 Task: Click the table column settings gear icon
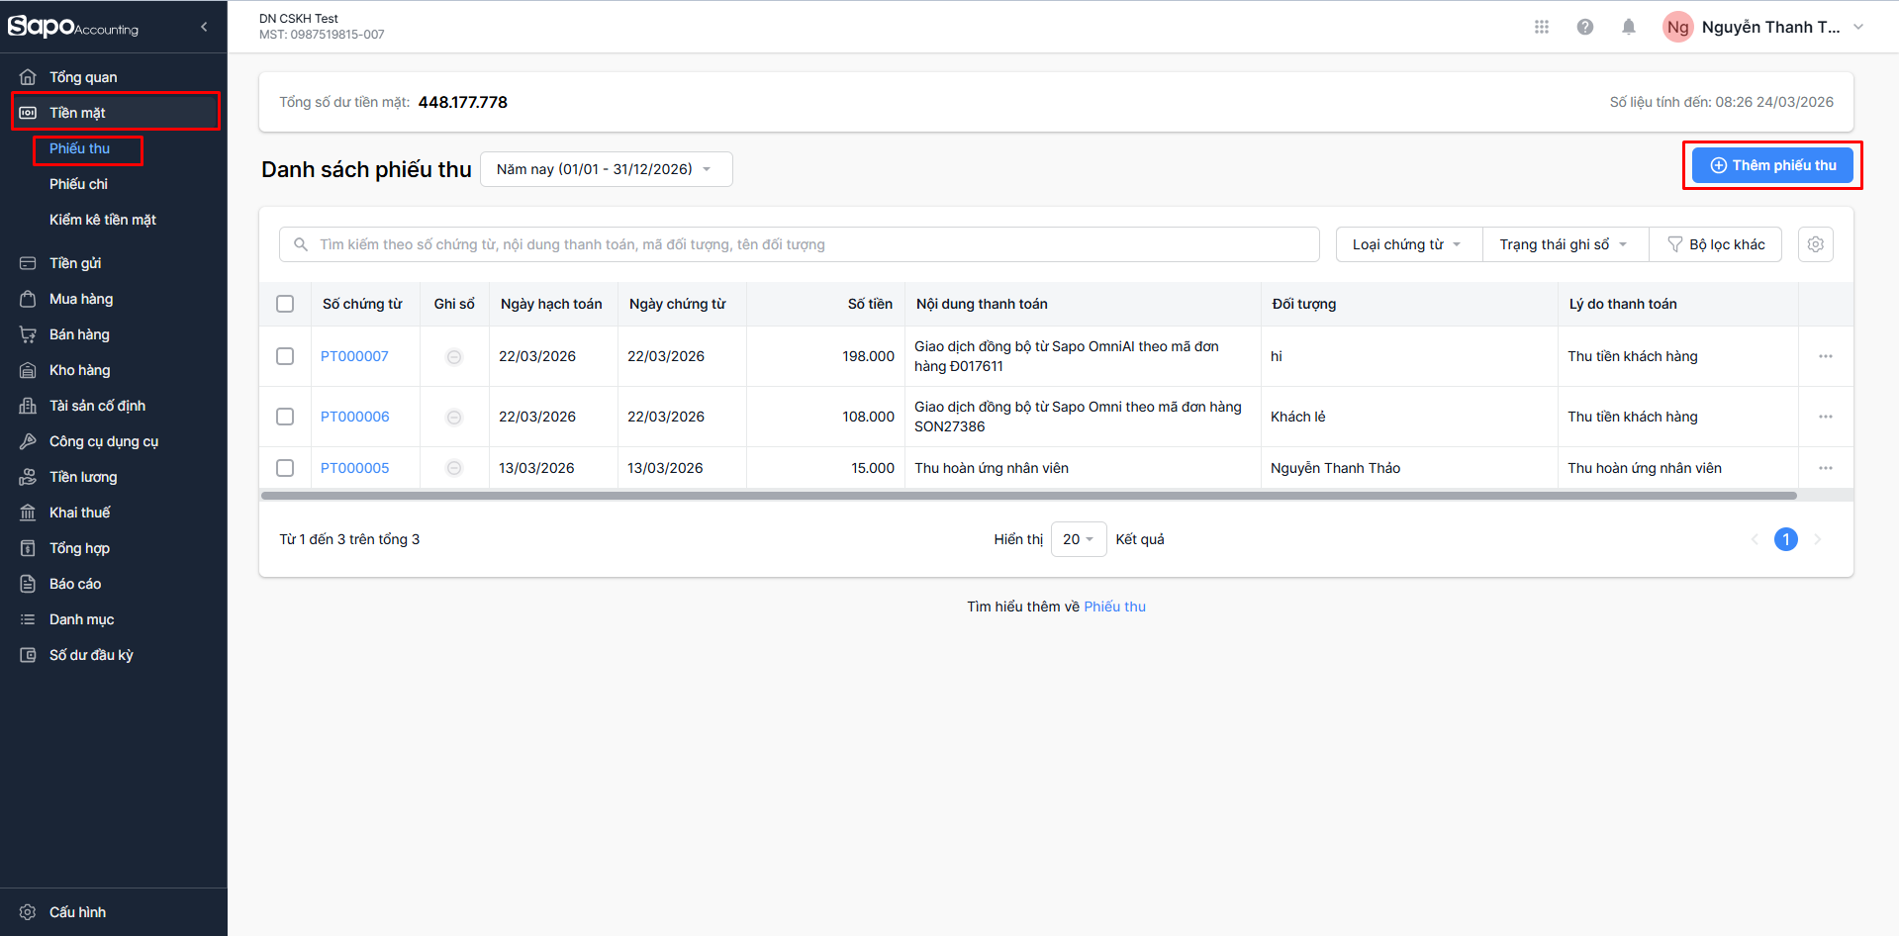1815,244
